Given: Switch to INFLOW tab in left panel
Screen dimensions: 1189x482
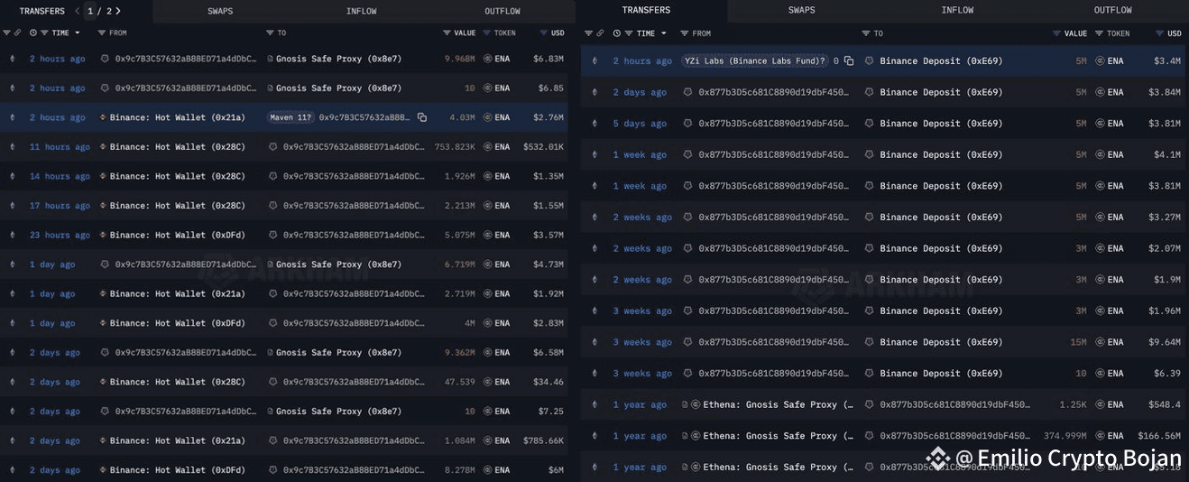Looking at the screenshot, I should 361,11.
